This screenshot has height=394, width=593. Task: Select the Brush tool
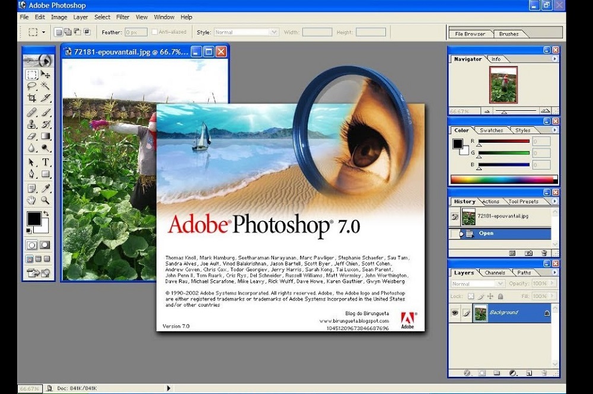46,112
